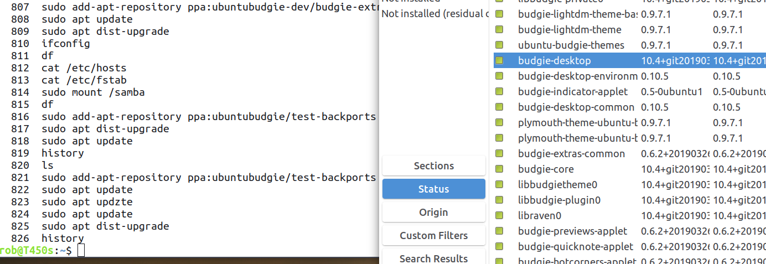This screenshot has width=766, height=264.
Task: Open the Sections filter view
Action: (434, 165)
